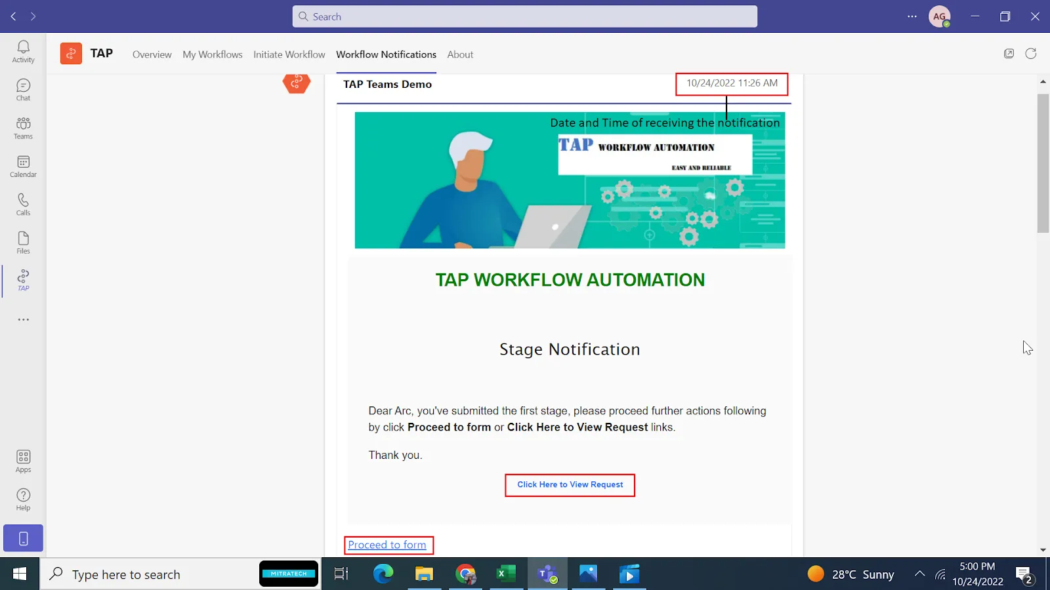Click the vertical scrollbar thumb
This screenshot has height=590, width=1050.
tap(1043, 163)
